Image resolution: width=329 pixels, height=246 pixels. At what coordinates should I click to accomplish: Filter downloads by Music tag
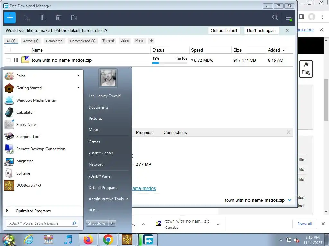click(x=139, y=41)
